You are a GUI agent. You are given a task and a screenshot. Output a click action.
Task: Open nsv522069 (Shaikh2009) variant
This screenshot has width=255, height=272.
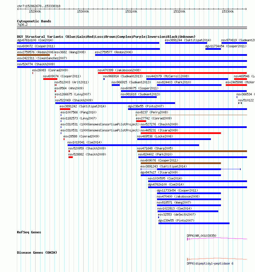[x=115, y=103]
